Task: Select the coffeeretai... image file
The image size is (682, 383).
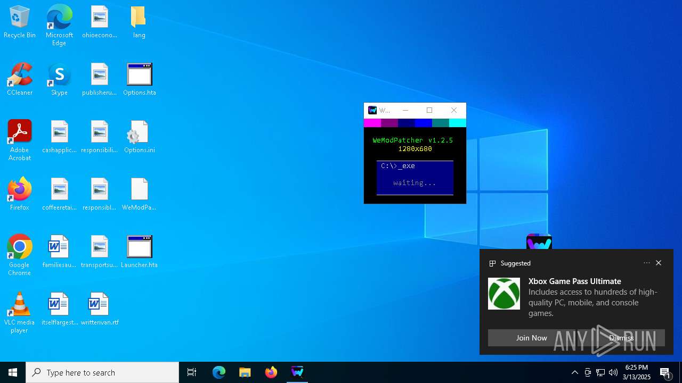Action: tap(59, 194)
